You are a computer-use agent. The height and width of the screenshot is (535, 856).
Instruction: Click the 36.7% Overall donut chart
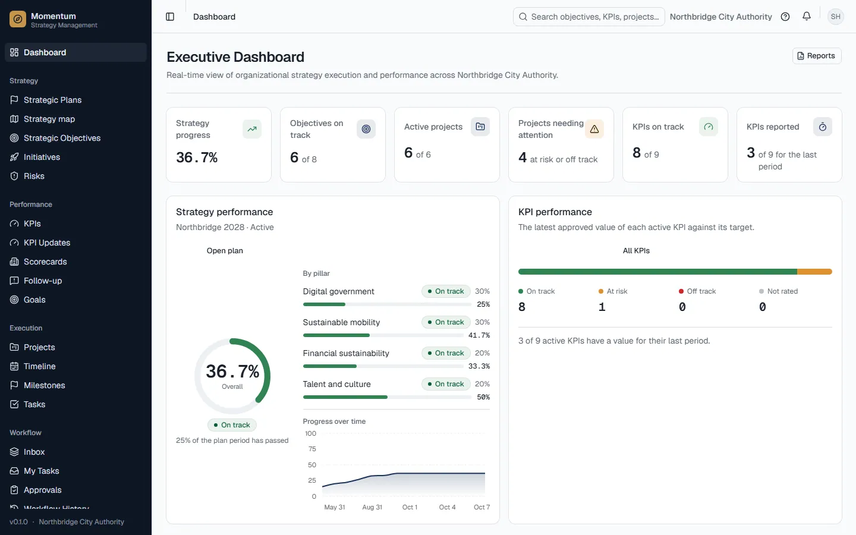pos(232,376)
